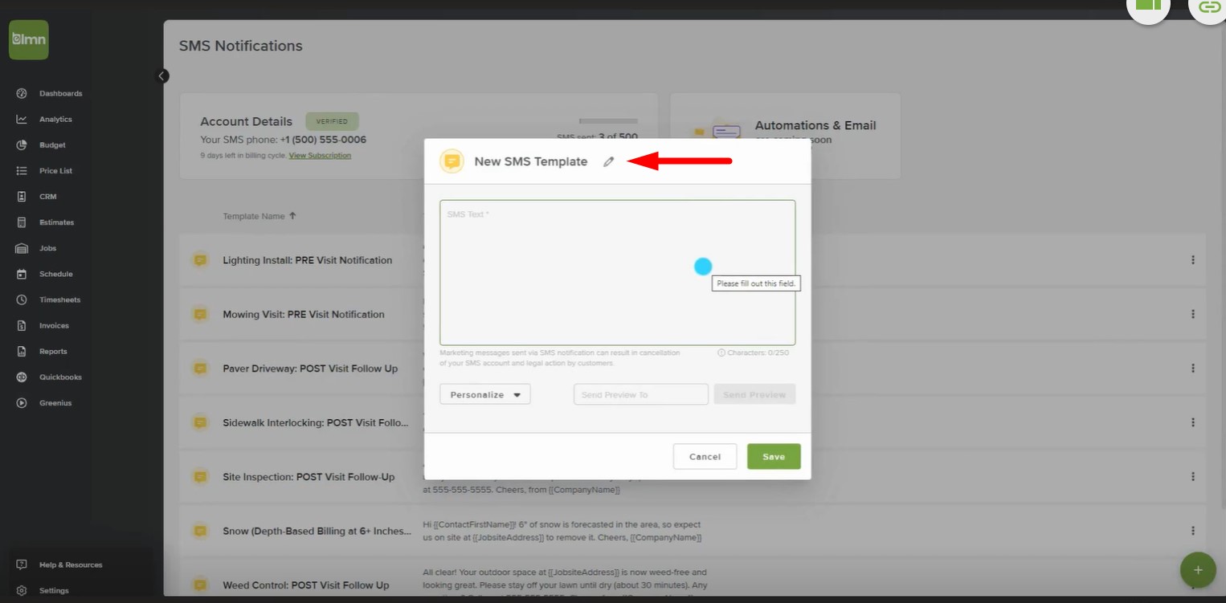This screenshot has height=603, width=1226.
Task: Save the new SMS template
Action: pos(774,456)
